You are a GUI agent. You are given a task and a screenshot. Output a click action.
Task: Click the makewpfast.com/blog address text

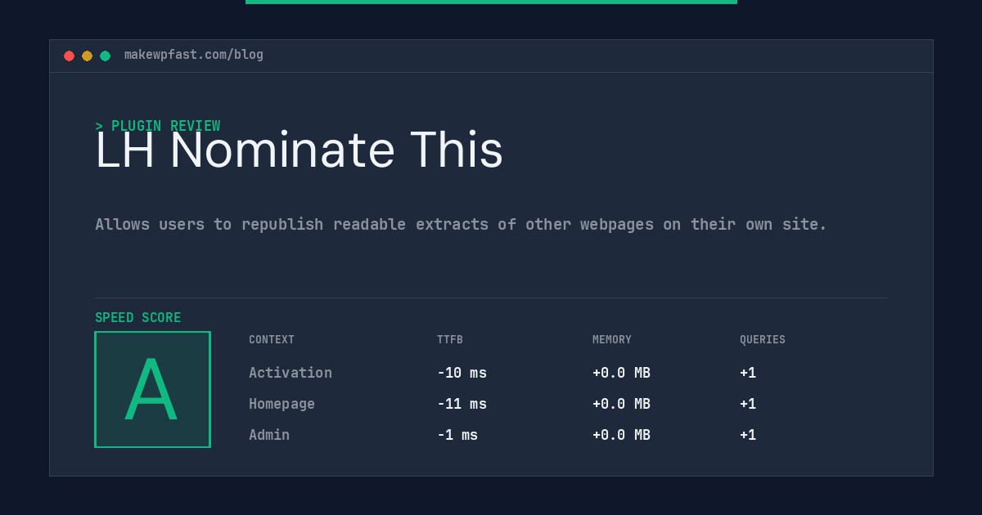point(194,55)
